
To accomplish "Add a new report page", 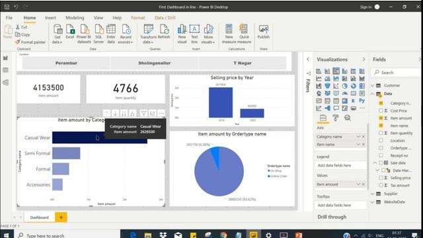I will 61,218.
